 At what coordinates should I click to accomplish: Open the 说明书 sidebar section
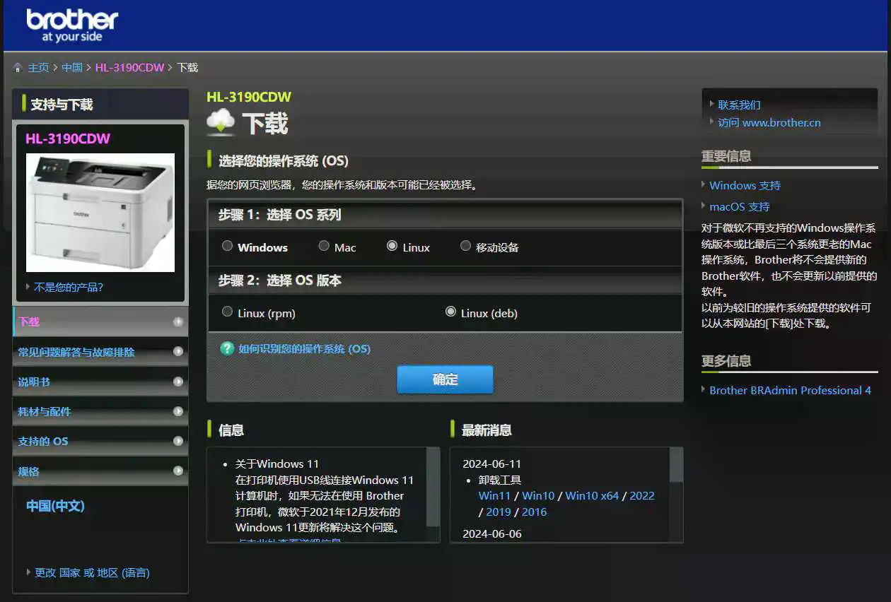click(100, 382)
